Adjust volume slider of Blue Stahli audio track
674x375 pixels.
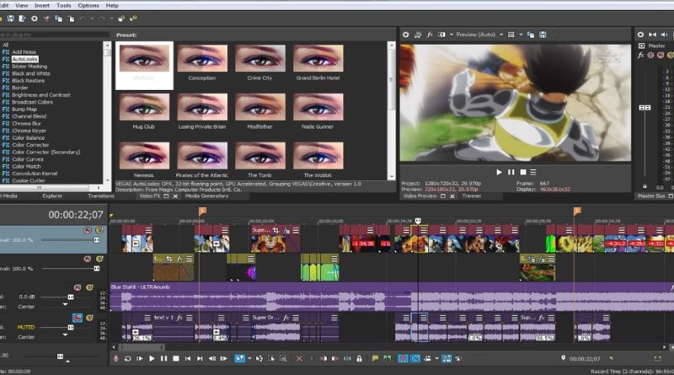click(71, 297)
